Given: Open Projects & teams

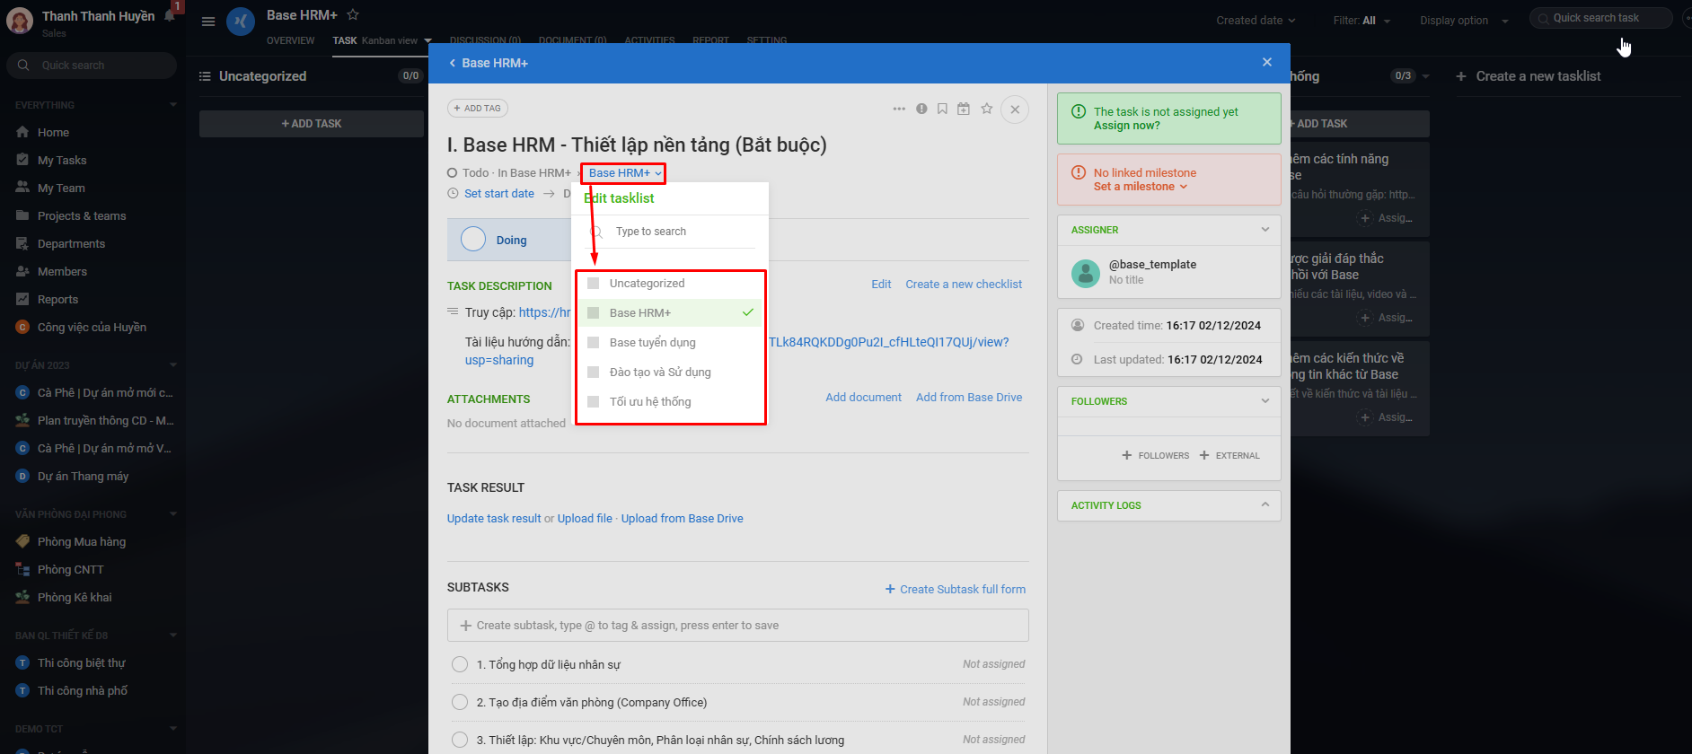Looking at the screenshot, I should pos(82,215).
